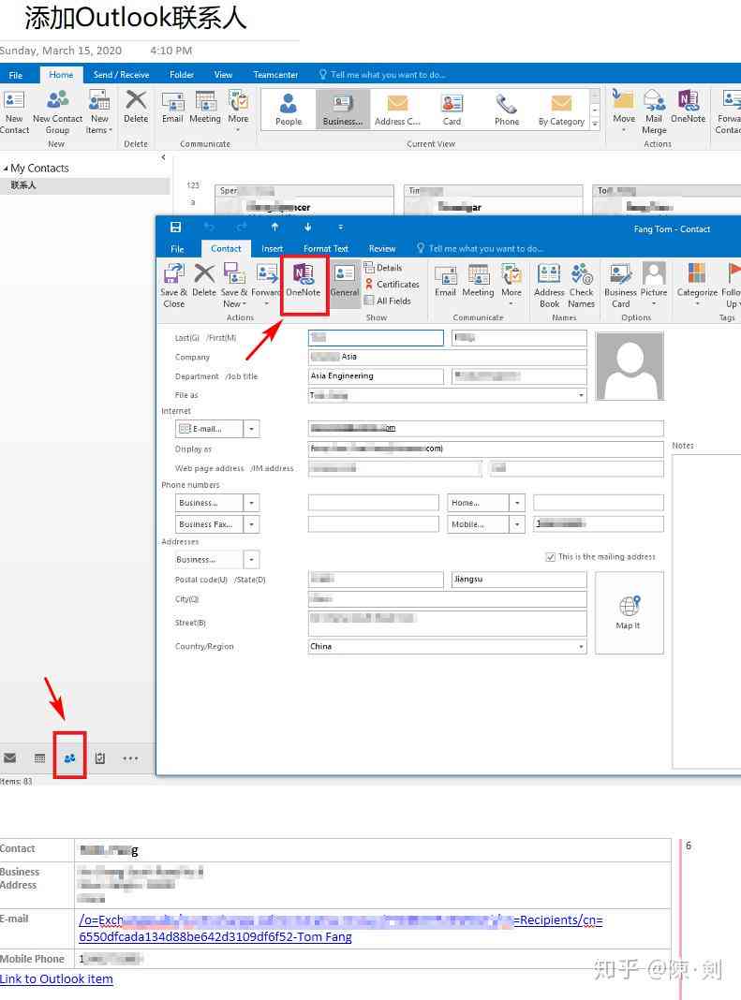Switch to People in navigation bar
This screenshot has width=741, height=1000.
(69, 757)
